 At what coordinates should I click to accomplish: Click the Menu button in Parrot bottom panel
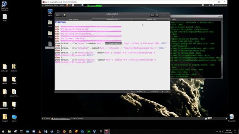48,118
